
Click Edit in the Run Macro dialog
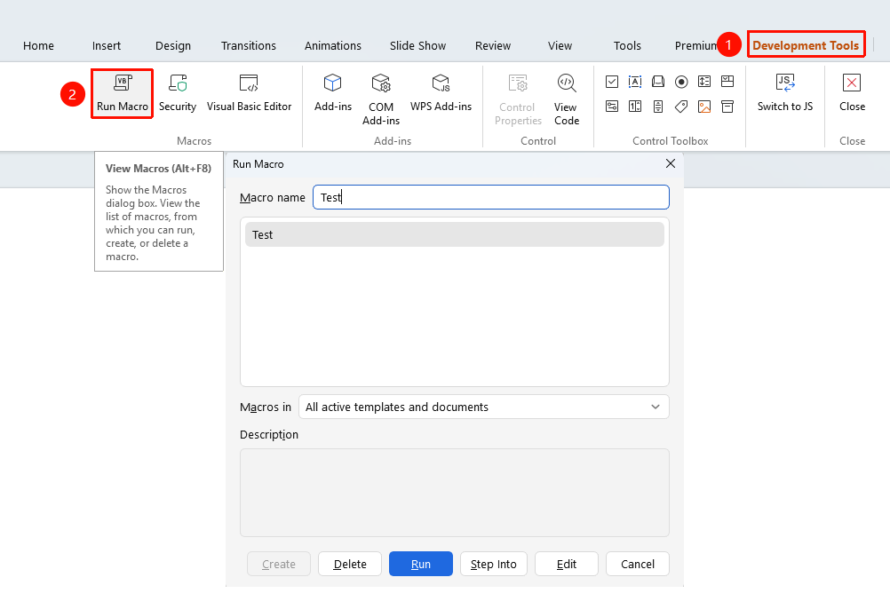(567, 564)
